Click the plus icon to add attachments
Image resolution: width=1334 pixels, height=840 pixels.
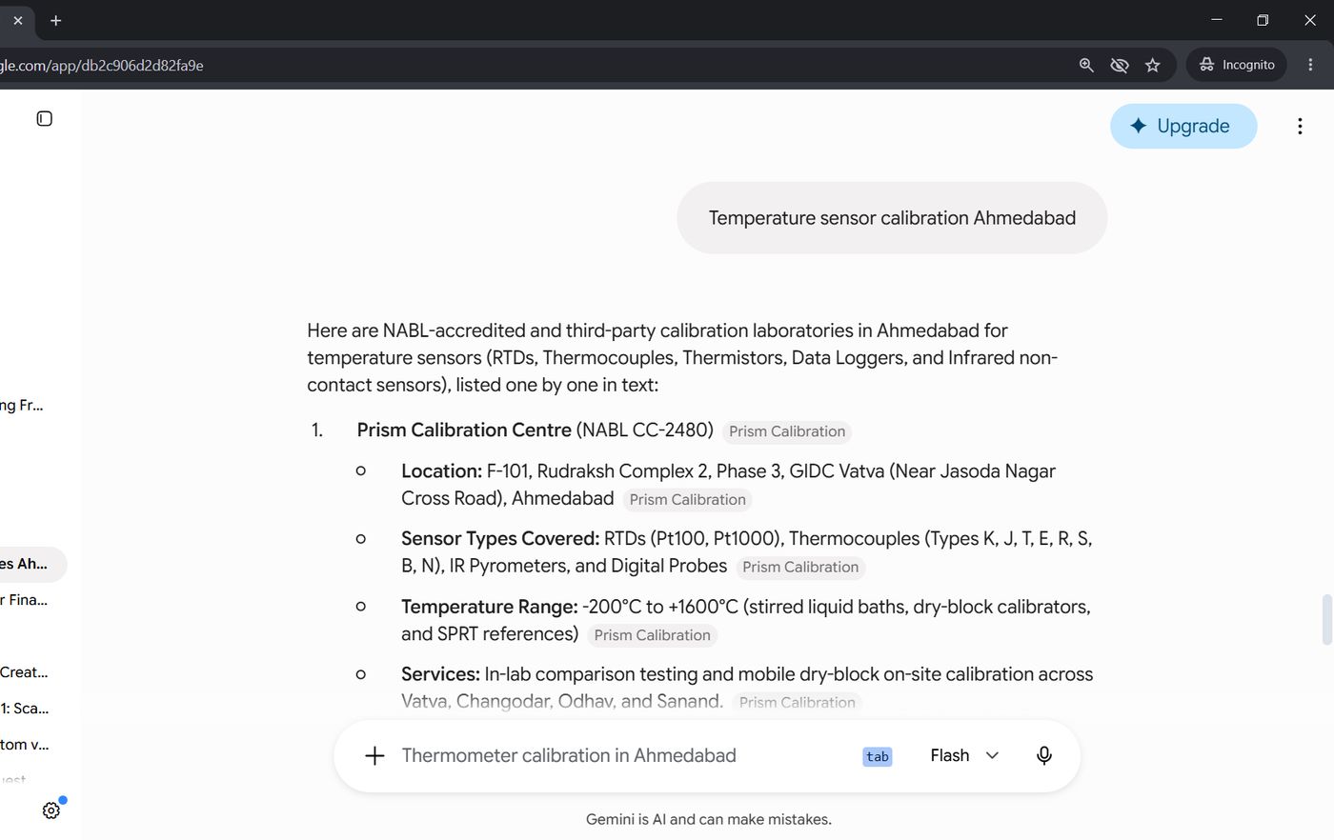tap(374, 755)
